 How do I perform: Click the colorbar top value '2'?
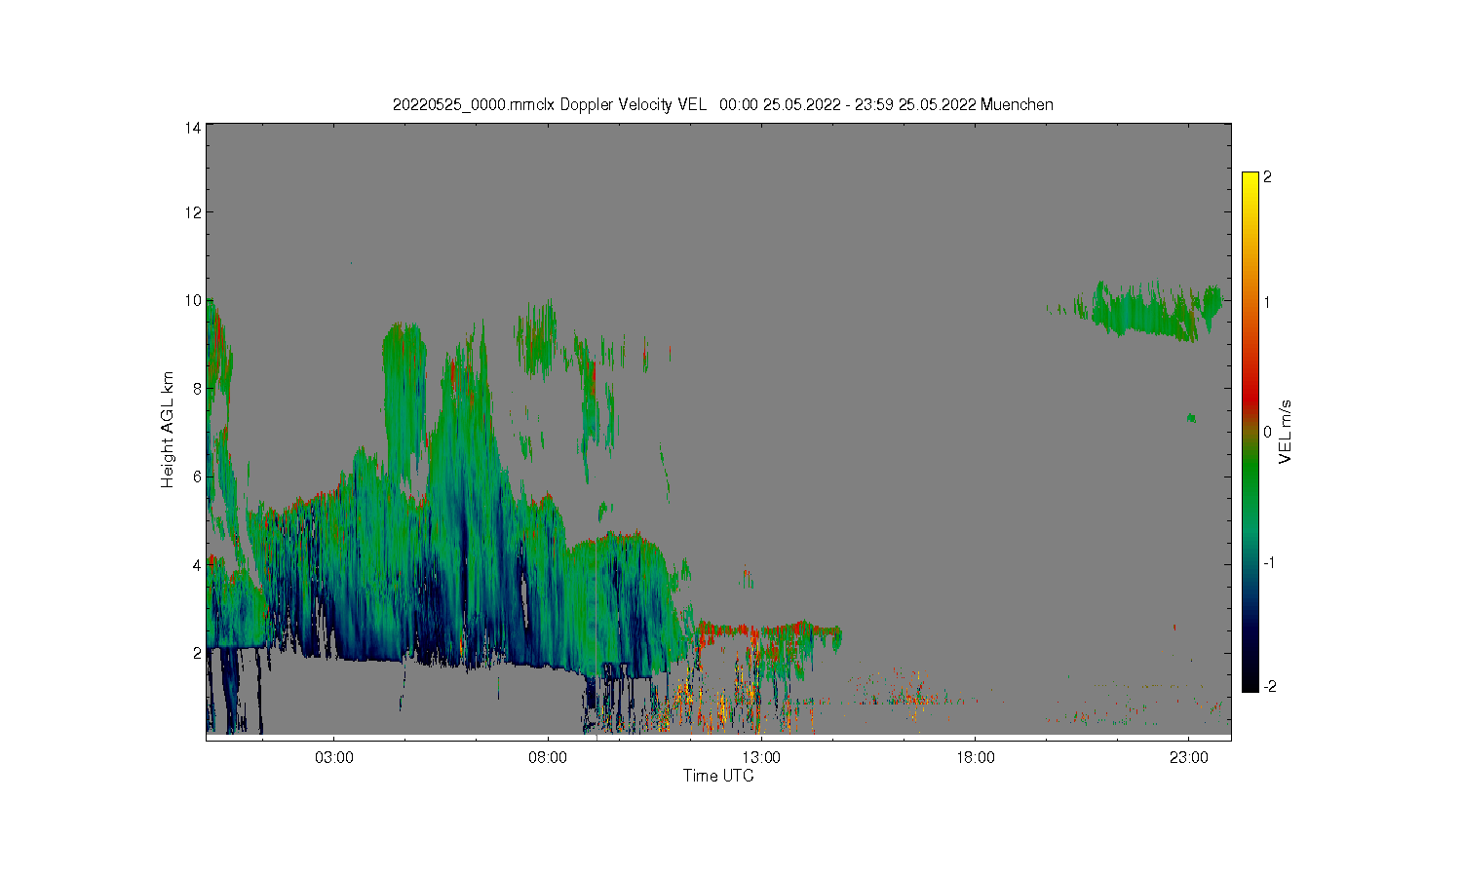(x=1267, y=177)
